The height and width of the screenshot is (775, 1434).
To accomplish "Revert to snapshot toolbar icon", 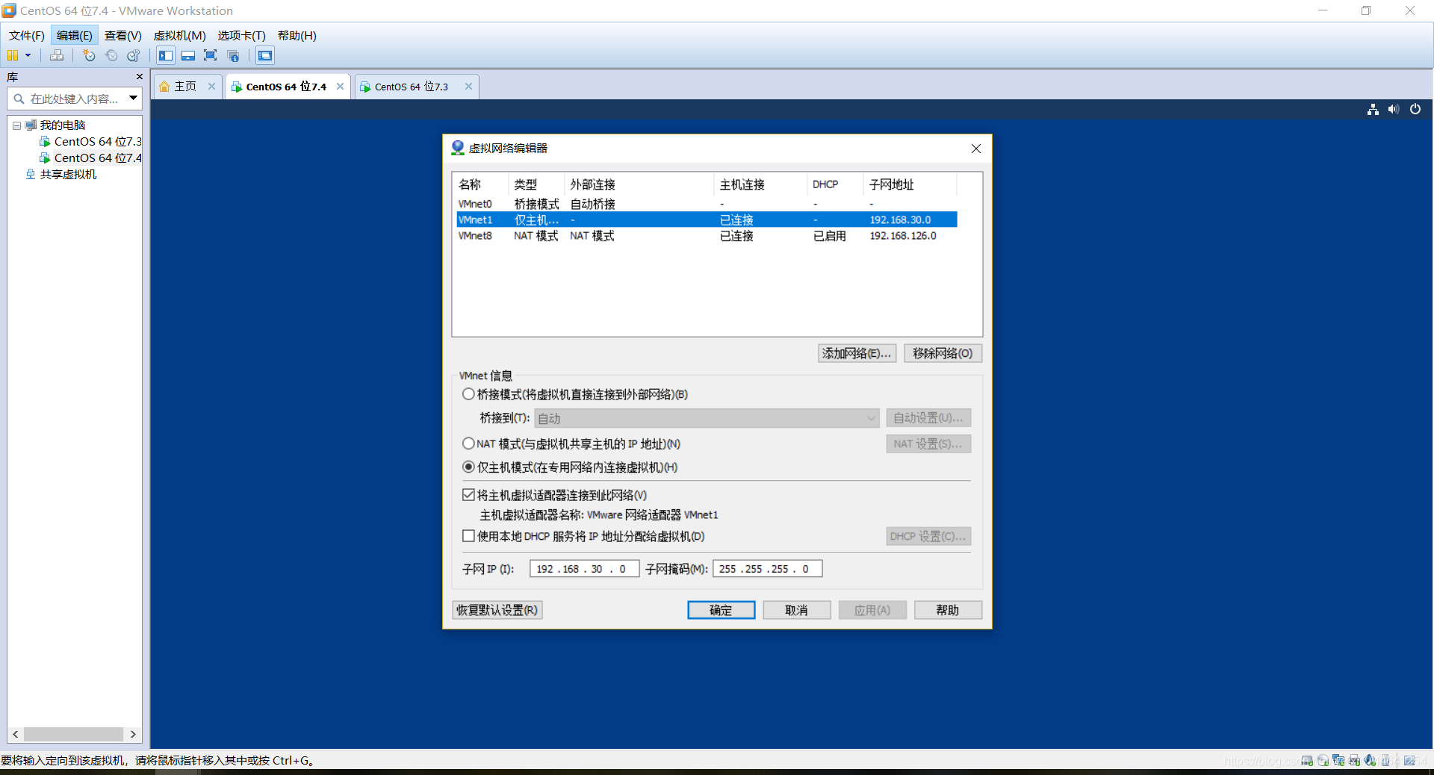I will (111, 55).
